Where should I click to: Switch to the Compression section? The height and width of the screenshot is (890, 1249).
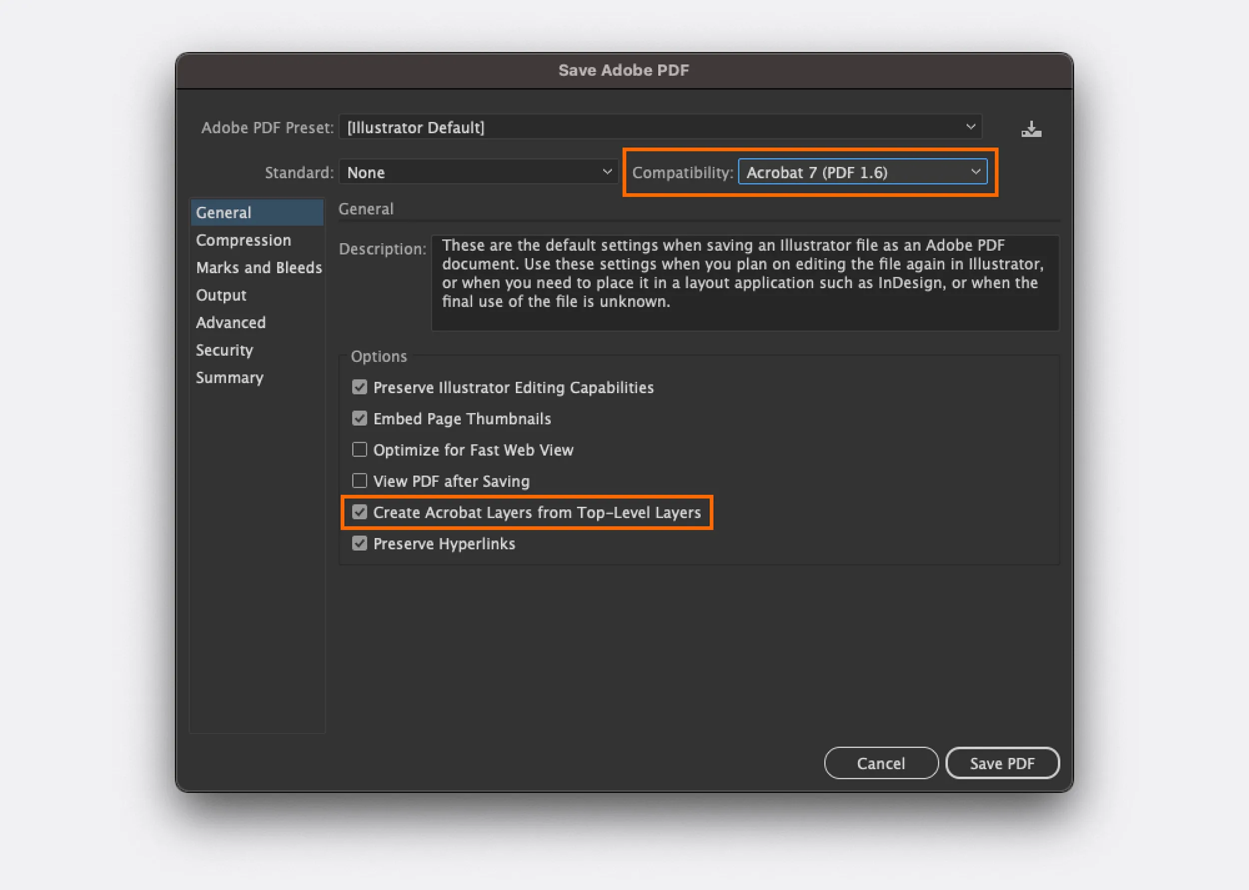click(x=244, y=240)
